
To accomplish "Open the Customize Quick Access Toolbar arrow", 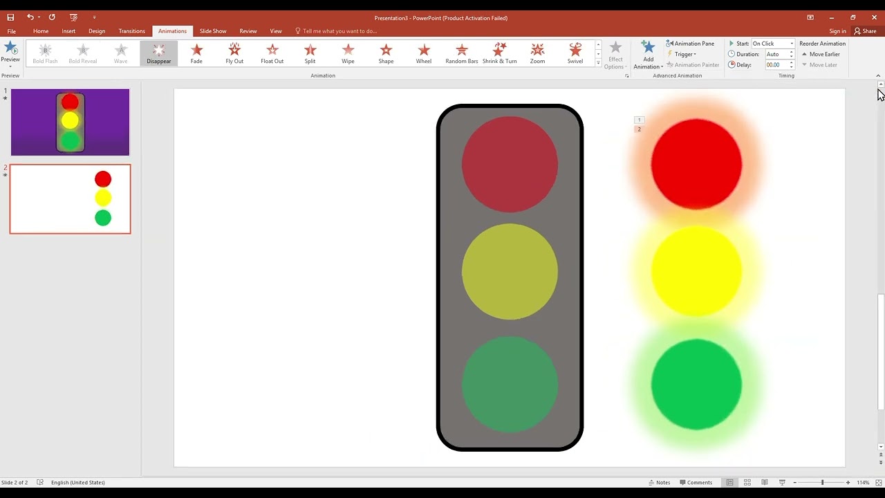I will click(94, 17).
